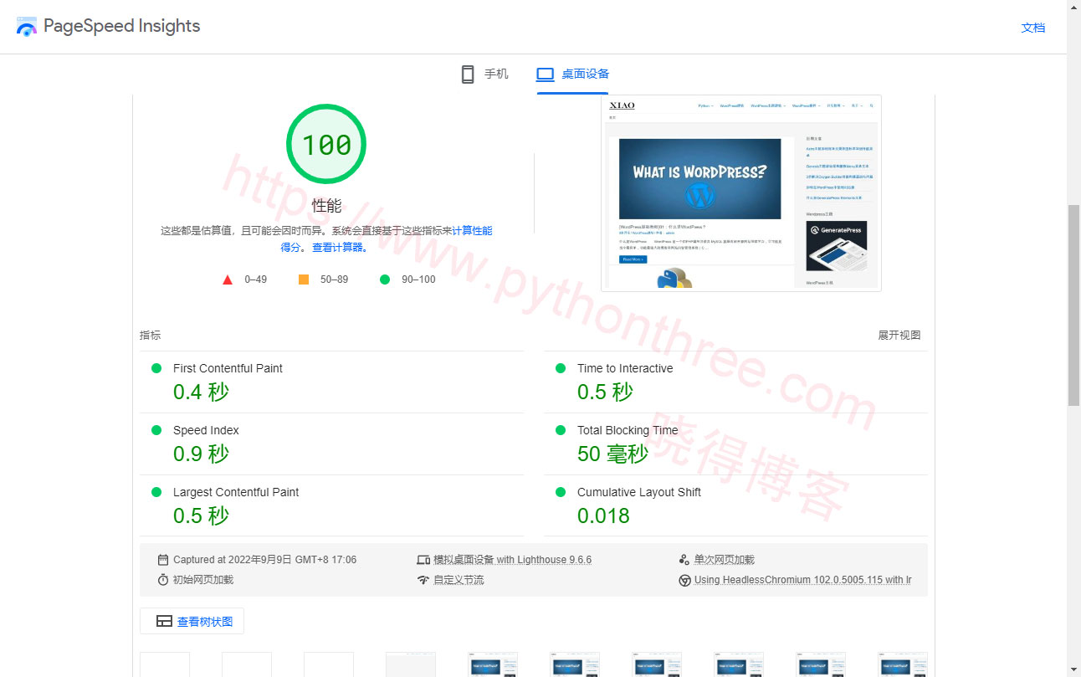Open the 查看计算器 link
Viewport: 1081px width, 677px height.
click(x=340, y=248)
